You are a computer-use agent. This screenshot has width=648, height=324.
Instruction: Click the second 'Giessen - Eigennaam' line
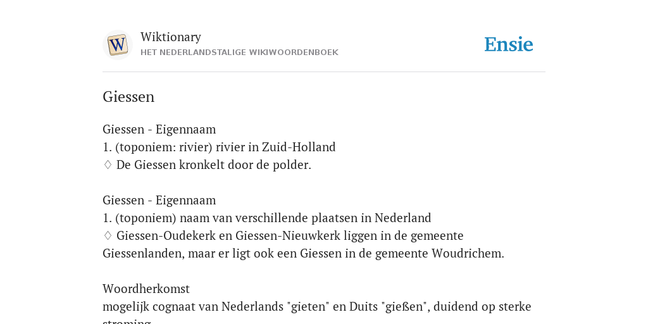tap(159, 200)
